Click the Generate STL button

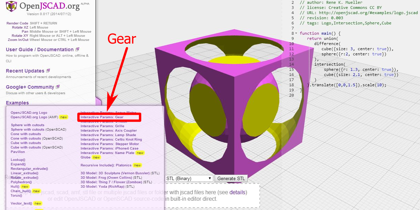tap(231, 178)
